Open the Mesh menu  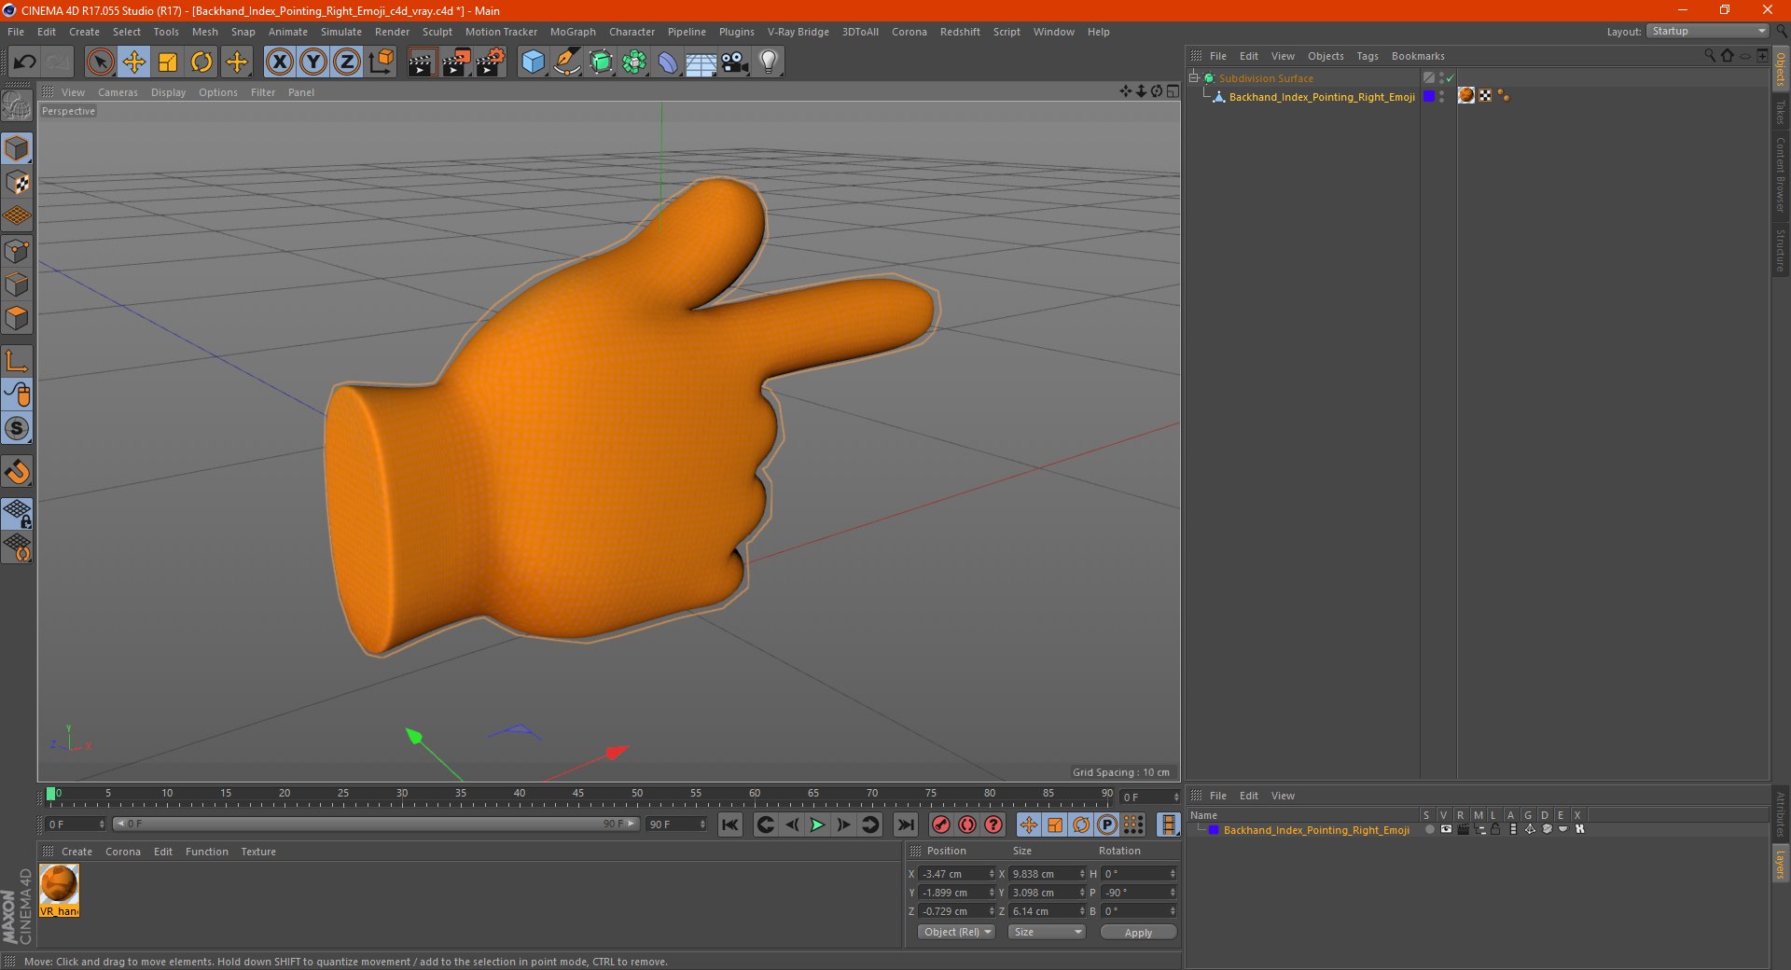point(204,32)
